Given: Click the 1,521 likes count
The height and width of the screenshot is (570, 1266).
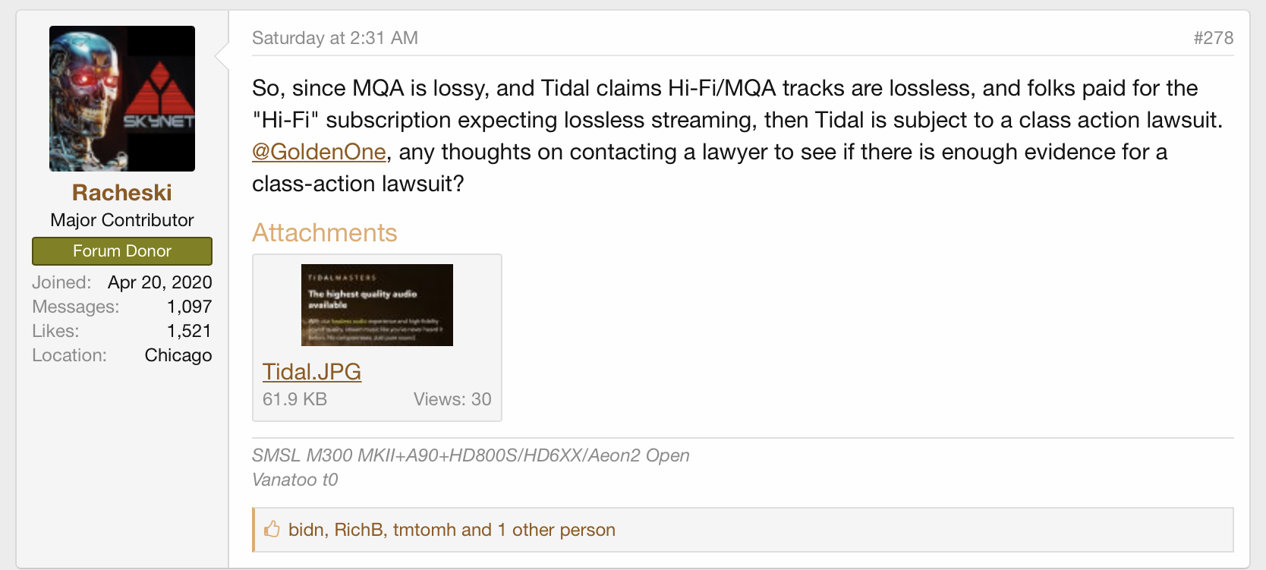Looking at the screenshot, I should [x=189, y=331].
